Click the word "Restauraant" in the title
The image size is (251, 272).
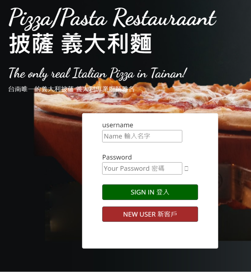(x=164, y=18)
